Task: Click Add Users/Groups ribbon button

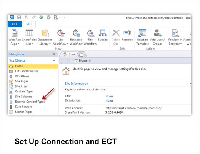Action: tap(157, 37)
